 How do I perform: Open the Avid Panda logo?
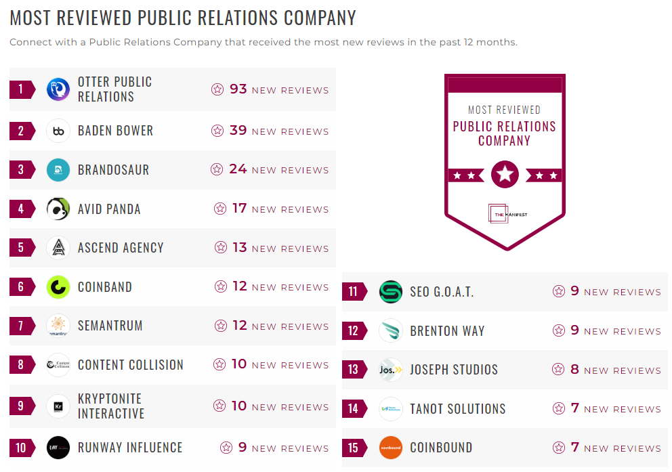[x=58, y=209]
